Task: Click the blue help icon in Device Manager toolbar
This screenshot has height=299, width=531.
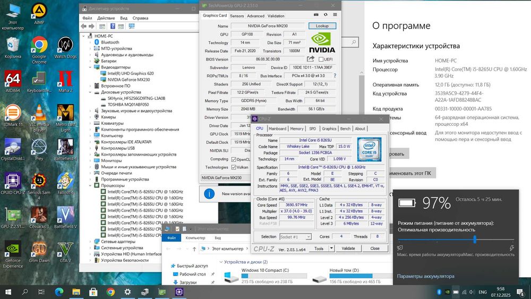Action: pyautogui.click(x=113, y=27)
